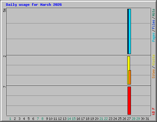The image size is (157, 122).
Task: Click day 2 on the x-axis
Action: 15,119
